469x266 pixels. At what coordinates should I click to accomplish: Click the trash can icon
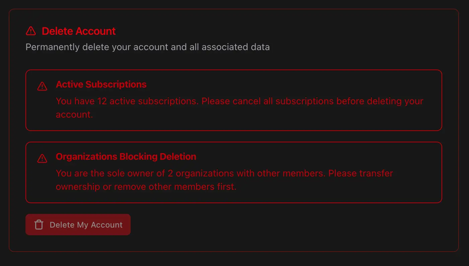39,225
